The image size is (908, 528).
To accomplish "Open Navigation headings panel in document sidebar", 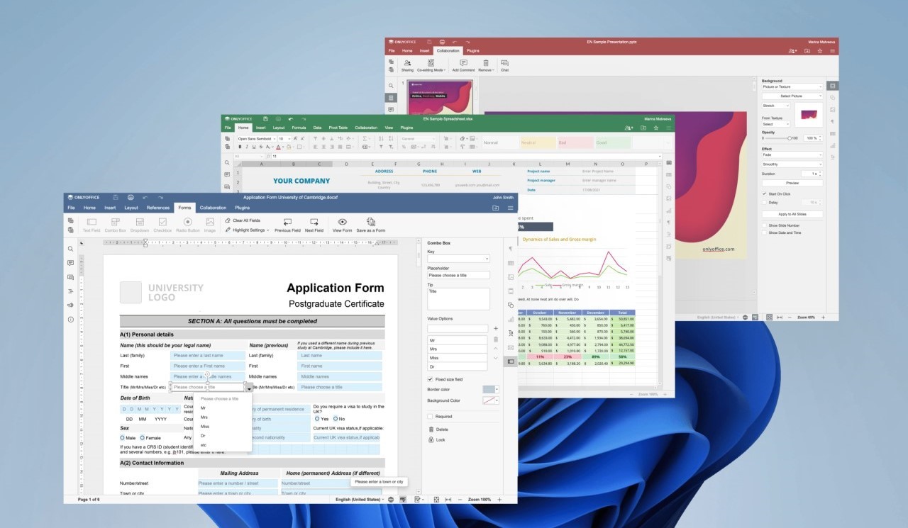I will (x=70, y=291).
